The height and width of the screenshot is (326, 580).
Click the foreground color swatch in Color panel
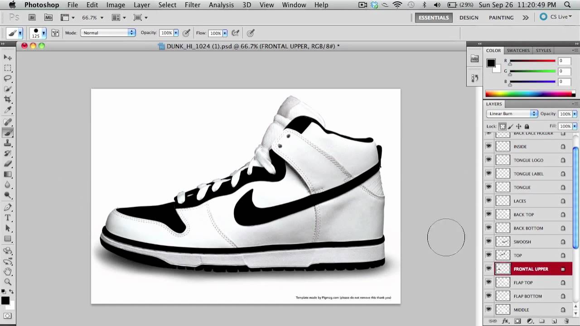coord(491,63)
